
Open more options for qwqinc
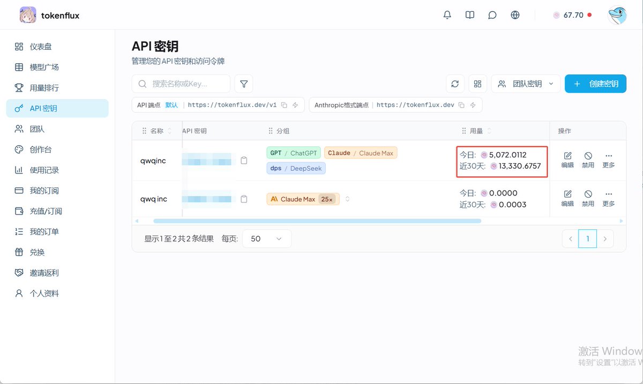point(609,160)
